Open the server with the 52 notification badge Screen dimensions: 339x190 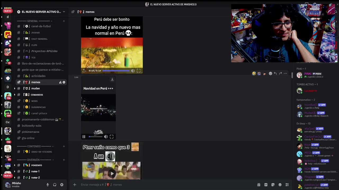tap(8, 34)
